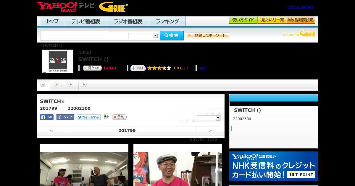Click the NHK受信料 credit card banner

[274, 166]
